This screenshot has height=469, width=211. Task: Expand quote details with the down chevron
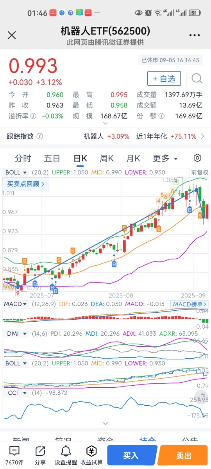(105, 124)
